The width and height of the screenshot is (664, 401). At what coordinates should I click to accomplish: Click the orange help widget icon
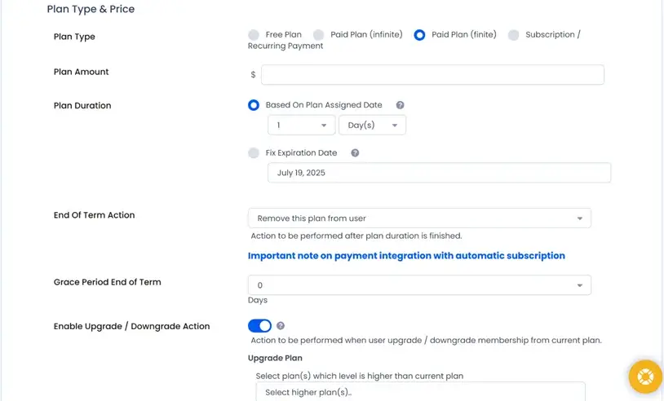coord(645,377)
